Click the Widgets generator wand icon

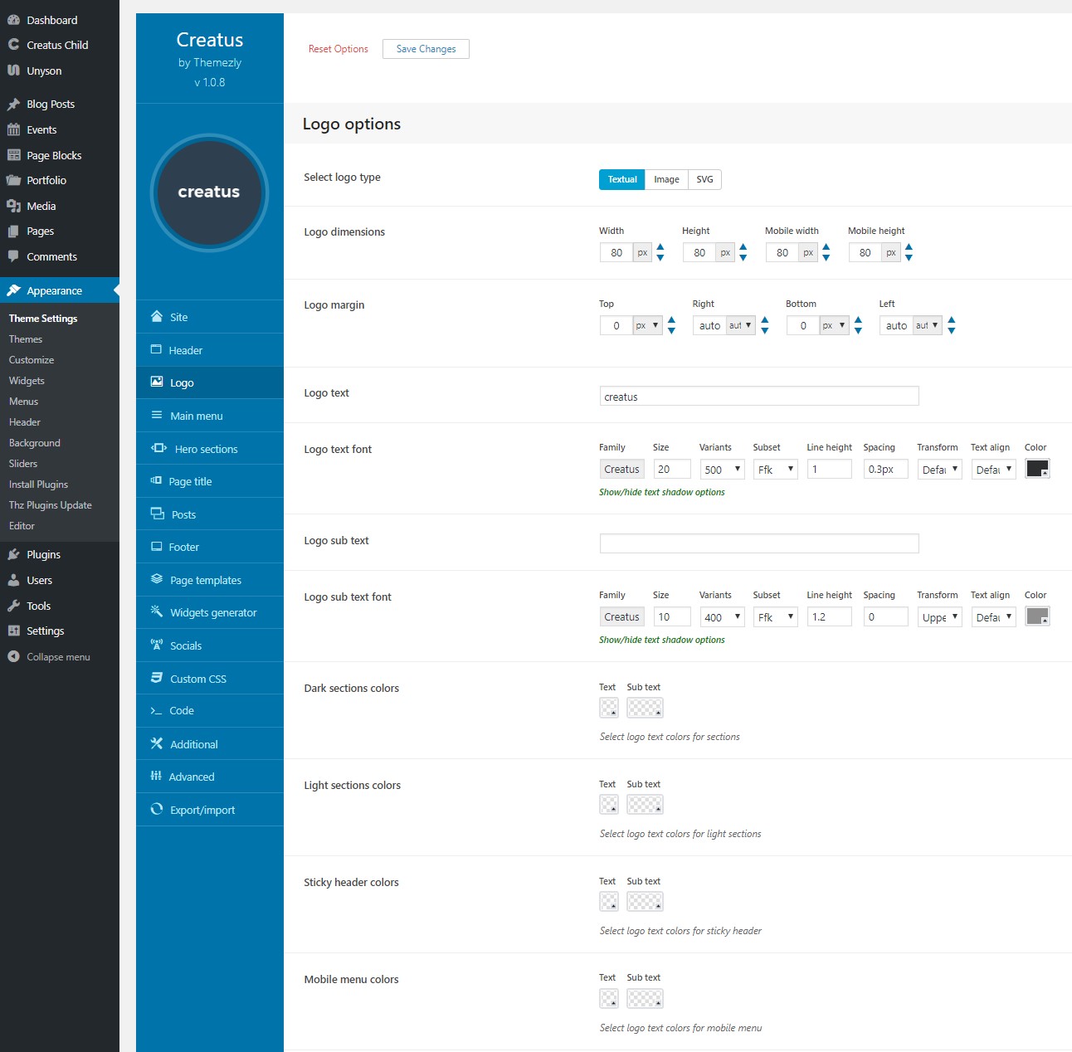(157, 611)
